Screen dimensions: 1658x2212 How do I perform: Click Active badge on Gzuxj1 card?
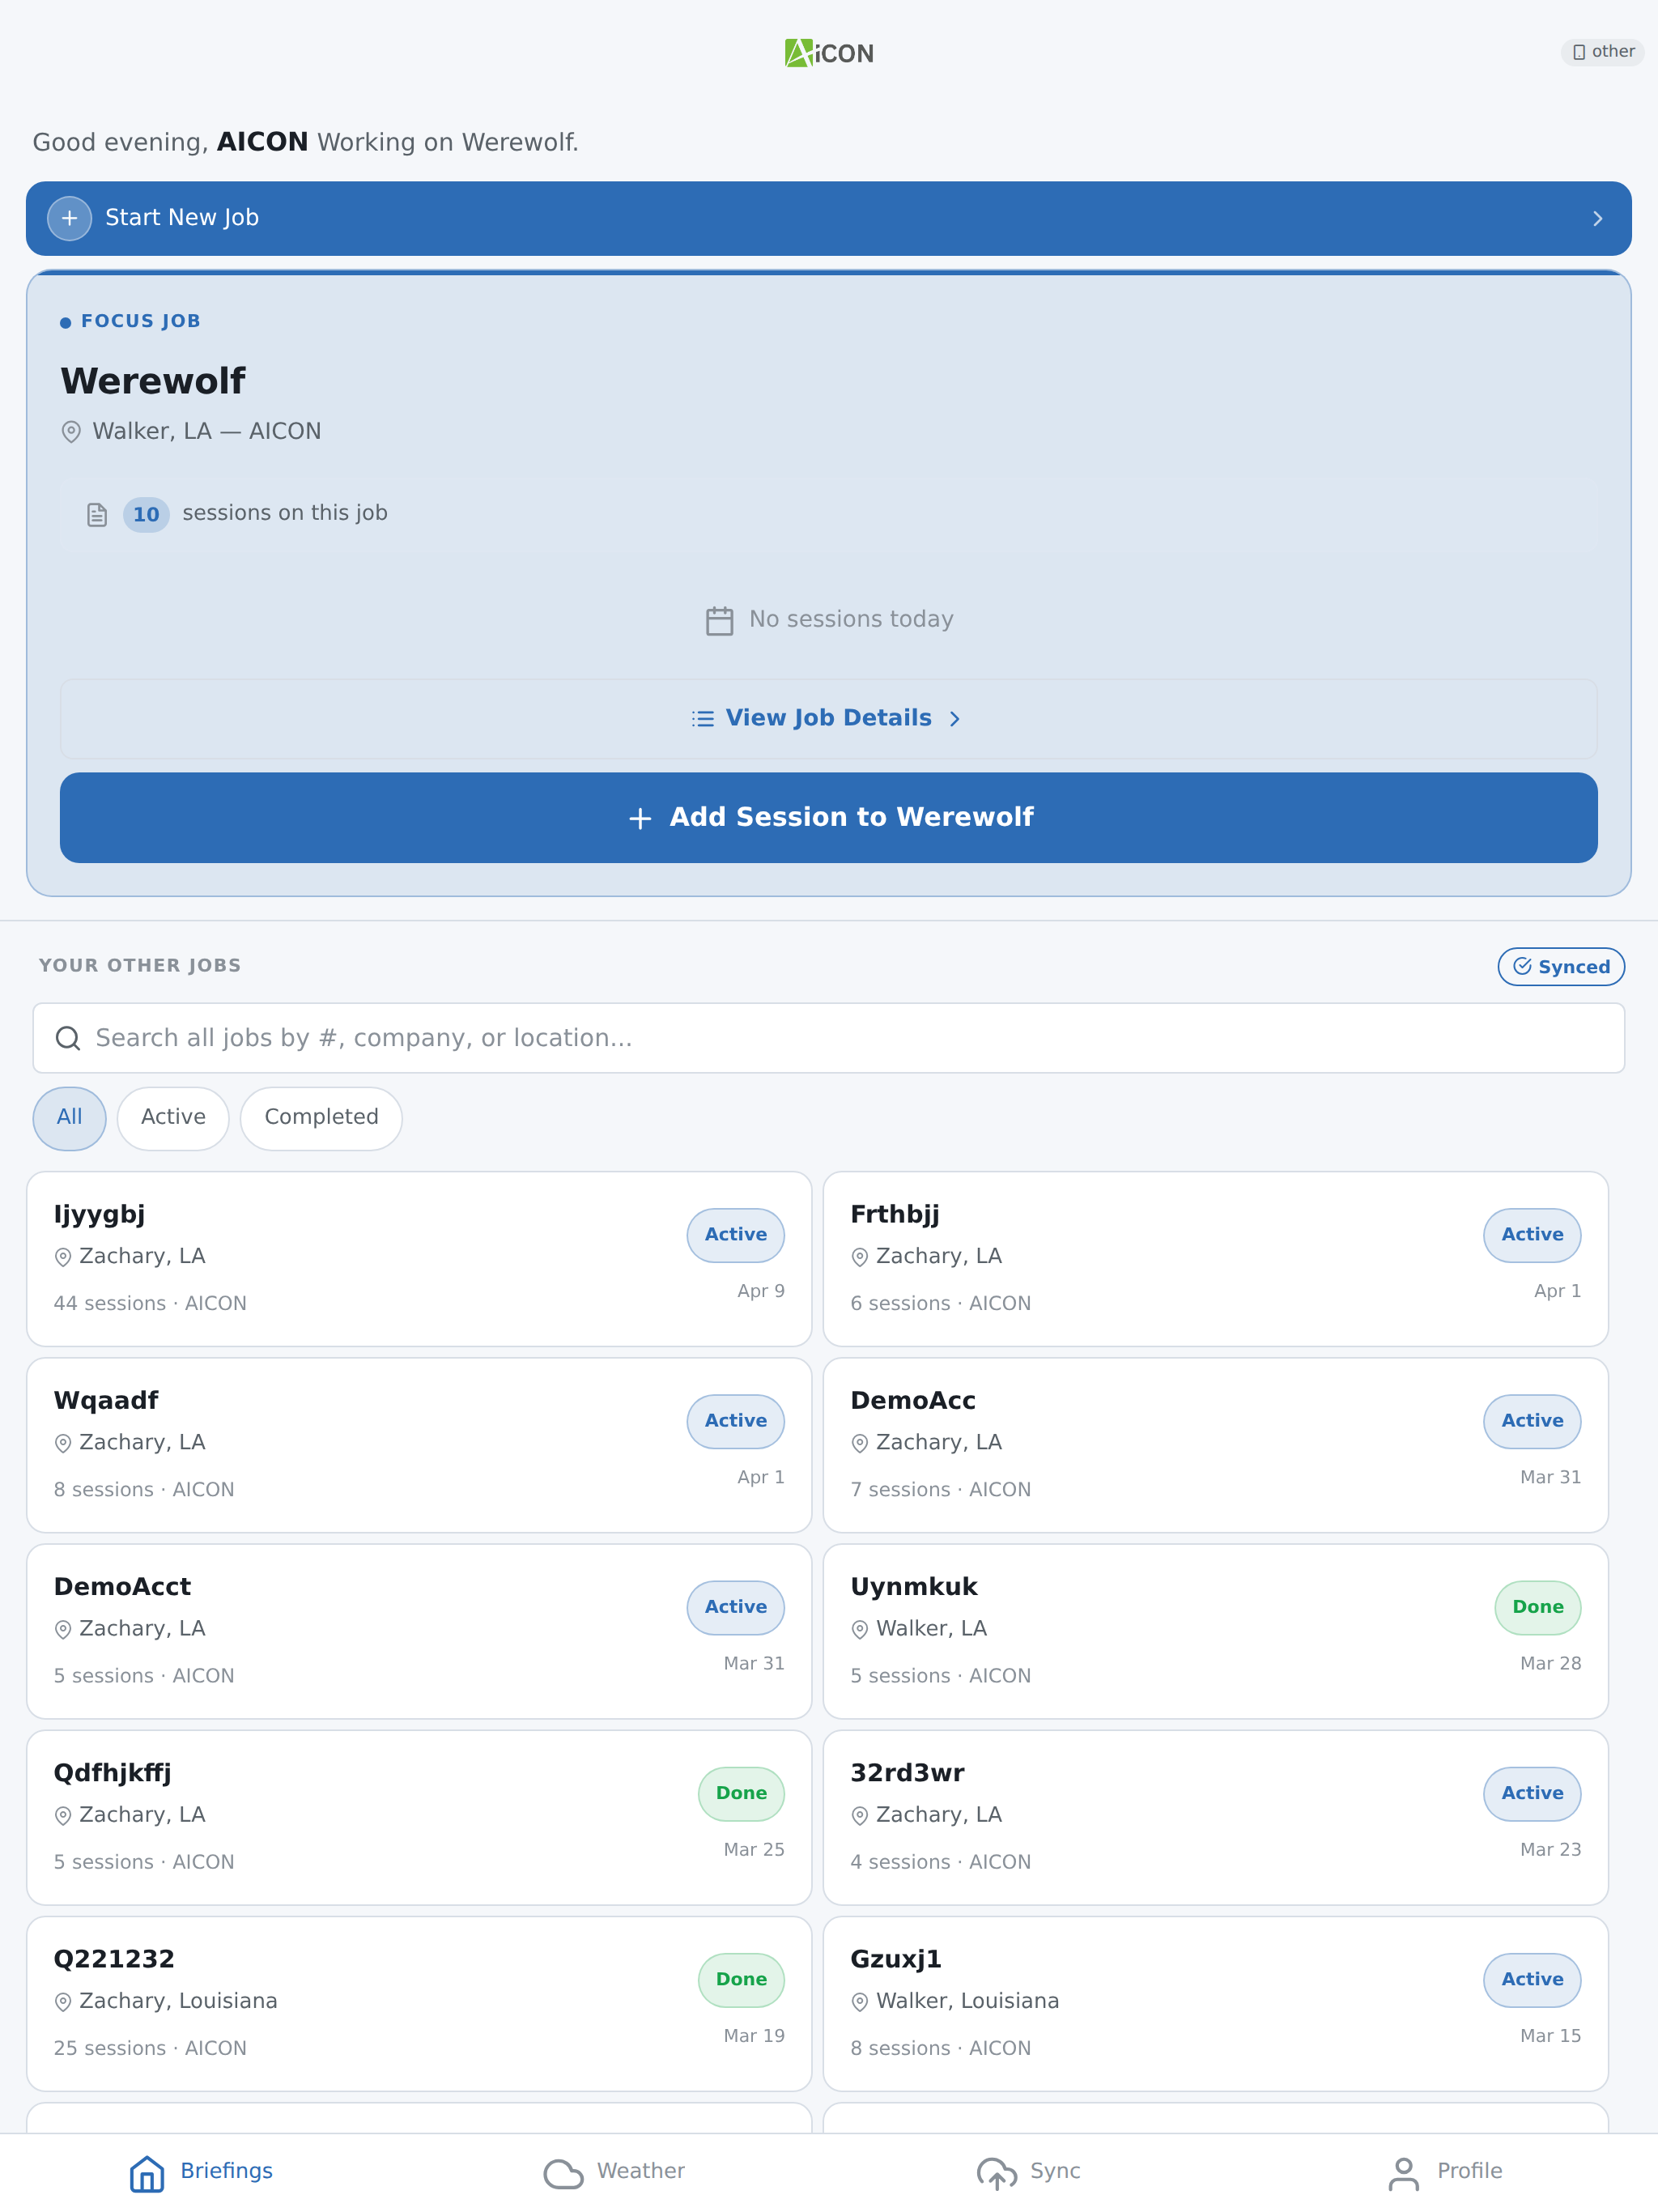coord(1531,1979)
